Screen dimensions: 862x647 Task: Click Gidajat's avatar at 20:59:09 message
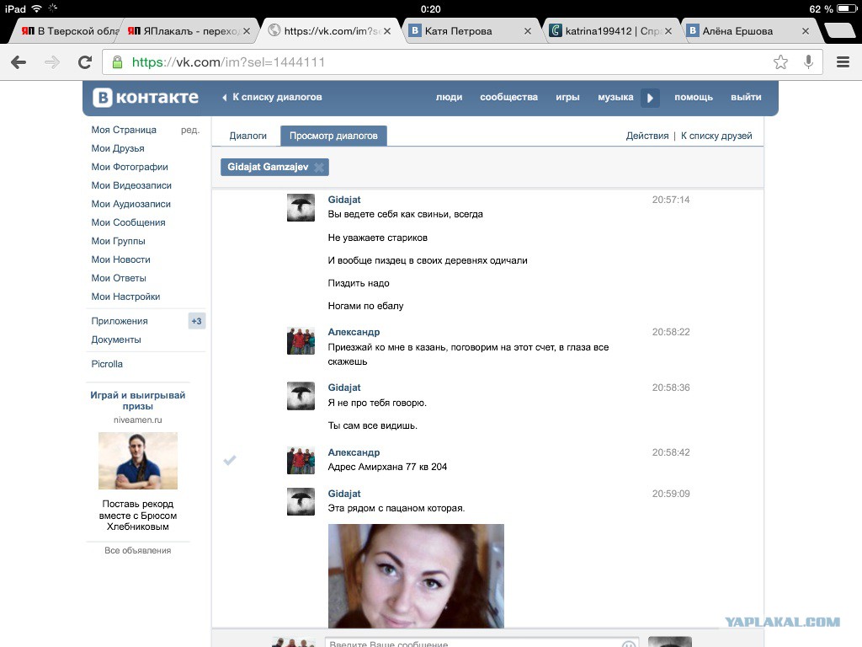(301, 502)
